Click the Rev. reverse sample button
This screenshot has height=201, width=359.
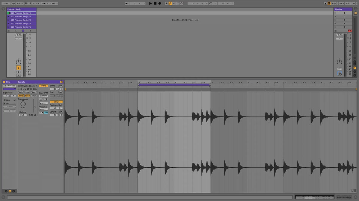click(x=34, y=92)
